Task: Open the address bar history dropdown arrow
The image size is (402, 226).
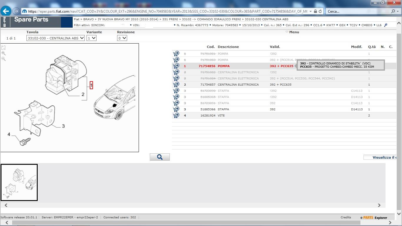Action: click(311, 11)
